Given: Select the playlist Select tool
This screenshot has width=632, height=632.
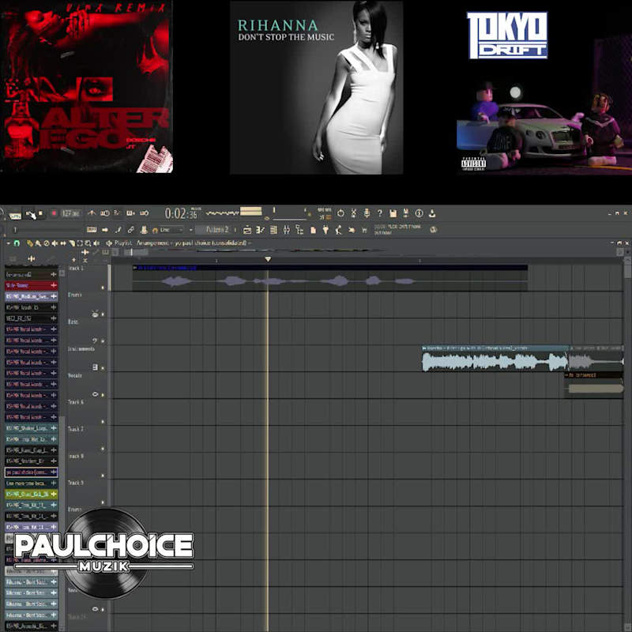Looking at the screenshot, I should (80, 243).
